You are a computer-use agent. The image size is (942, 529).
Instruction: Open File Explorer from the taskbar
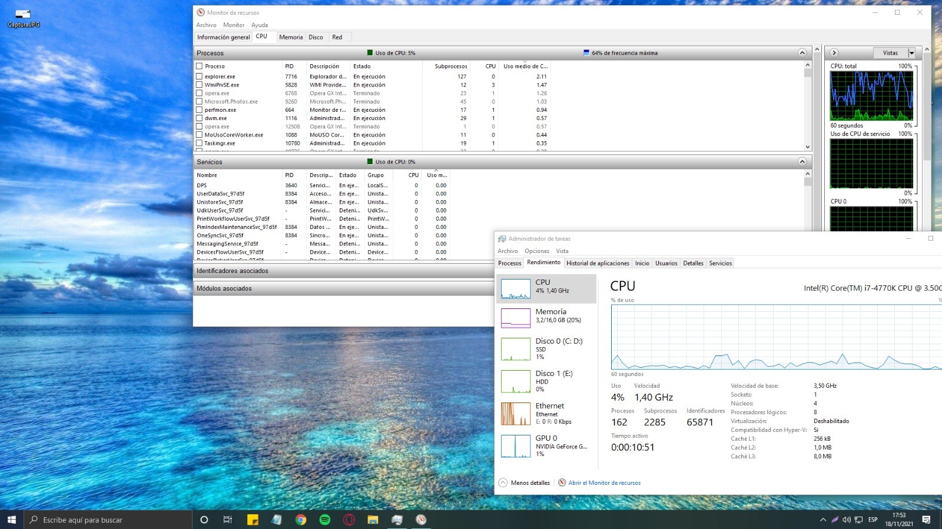(373, 520)
